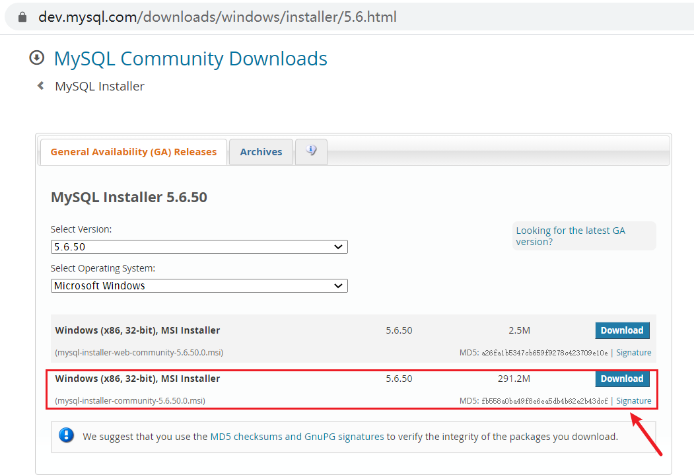694x475 pixels.
Task: Click filename mysql-installer-web-community-5.6.50.0.msi
Action: (139, 352)
